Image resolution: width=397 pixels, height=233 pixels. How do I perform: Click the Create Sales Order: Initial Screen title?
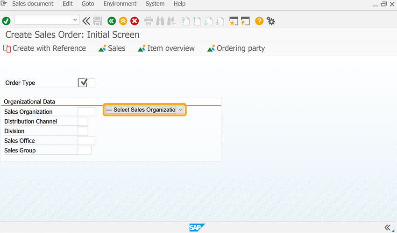[x=72, y=34]
